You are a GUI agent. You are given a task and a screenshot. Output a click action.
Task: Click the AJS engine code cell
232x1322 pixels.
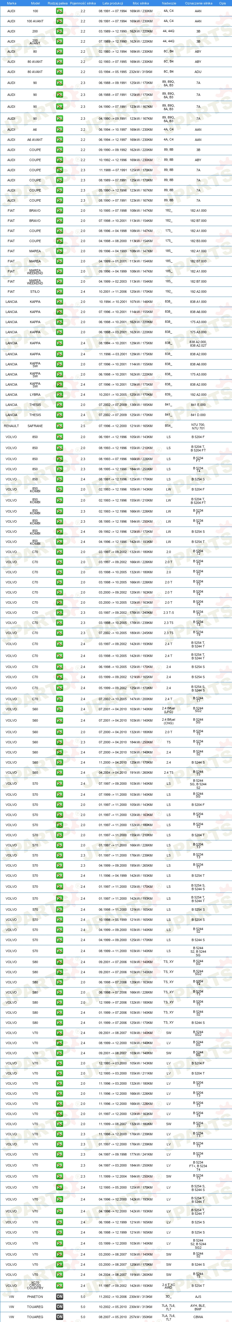(x=198, y=1297)
